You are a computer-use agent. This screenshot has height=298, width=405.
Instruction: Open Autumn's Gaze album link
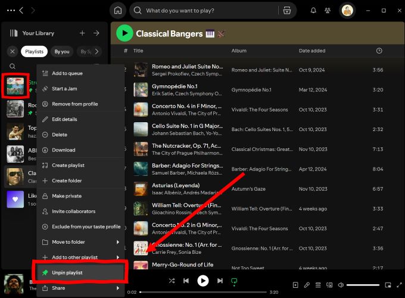(248, 189)
